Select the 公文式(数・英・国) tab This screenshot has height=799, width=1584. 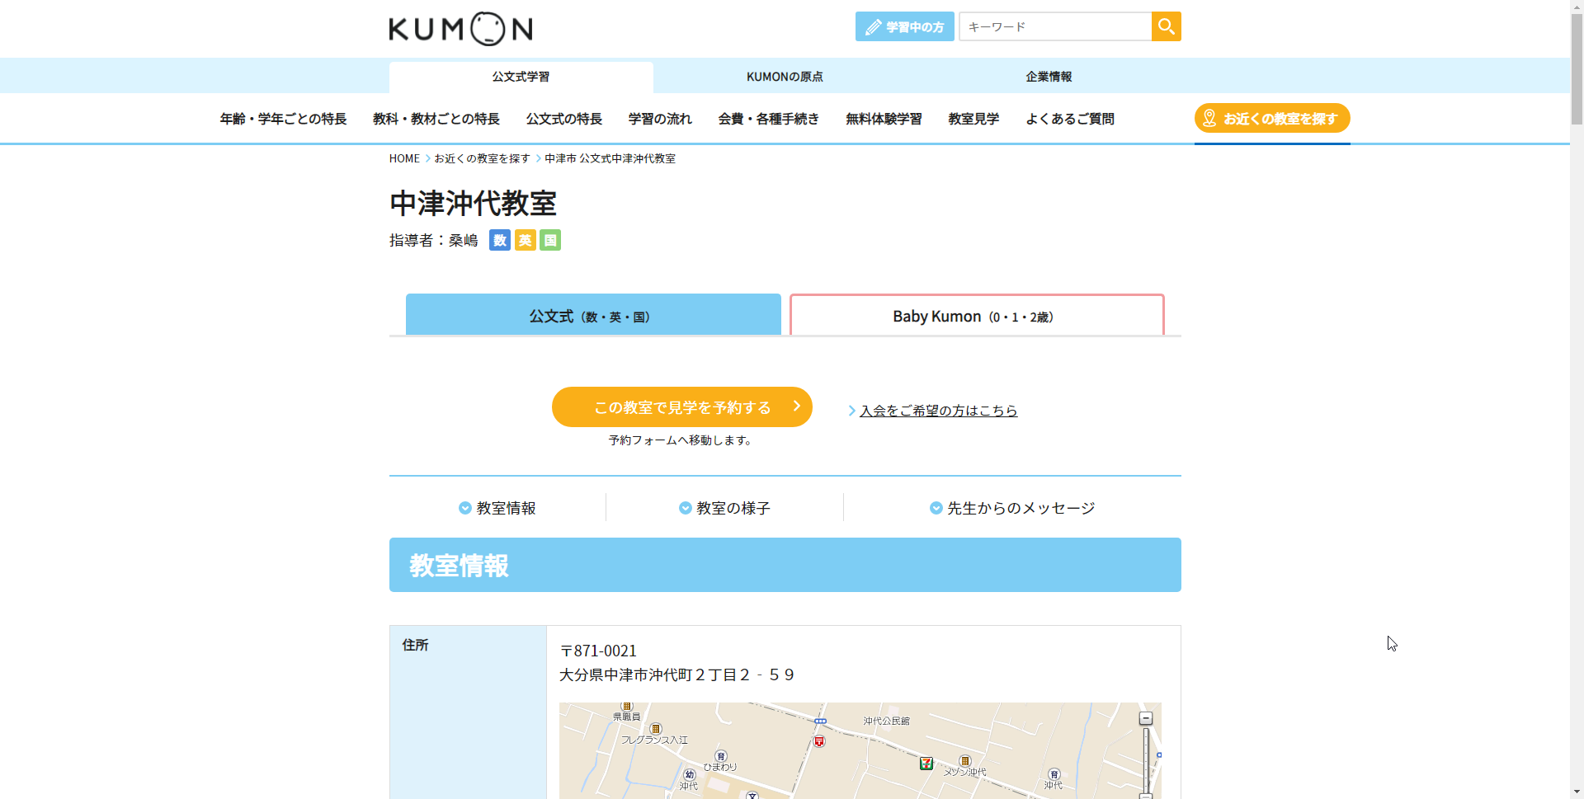tap(593, 314)
